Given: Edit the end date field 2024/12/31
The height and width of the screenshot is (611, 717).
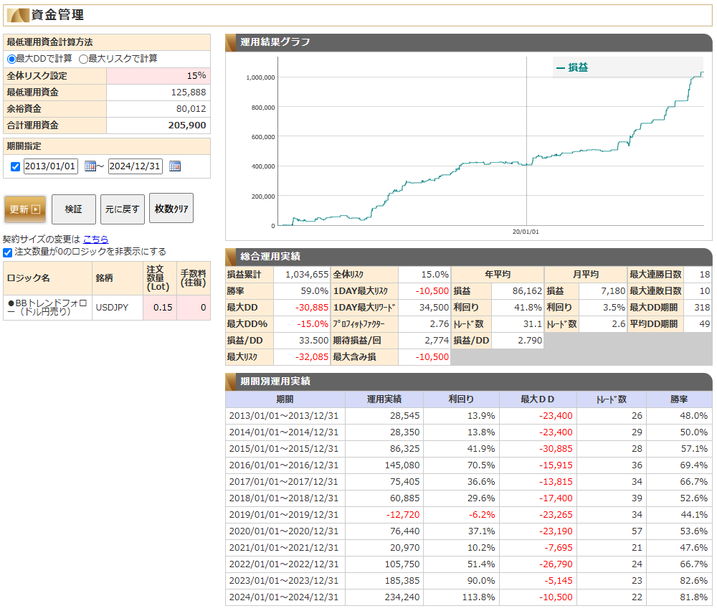Looking at the screenshot, I should point(136,166).
